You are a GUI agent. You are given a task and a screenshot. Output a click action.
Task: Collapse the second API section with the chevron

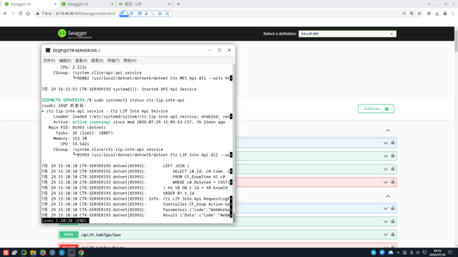click(x=388, y=197)
